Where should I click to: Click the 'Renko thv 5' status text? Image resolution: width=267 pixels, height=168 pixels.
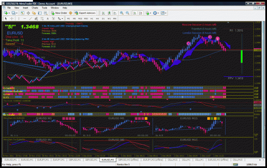tap(123, 165)
